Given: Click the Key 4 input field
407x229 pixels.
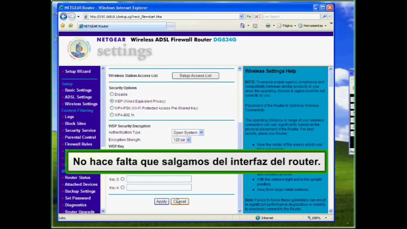Looking at the screenshot, I should (x=159, y=187).
